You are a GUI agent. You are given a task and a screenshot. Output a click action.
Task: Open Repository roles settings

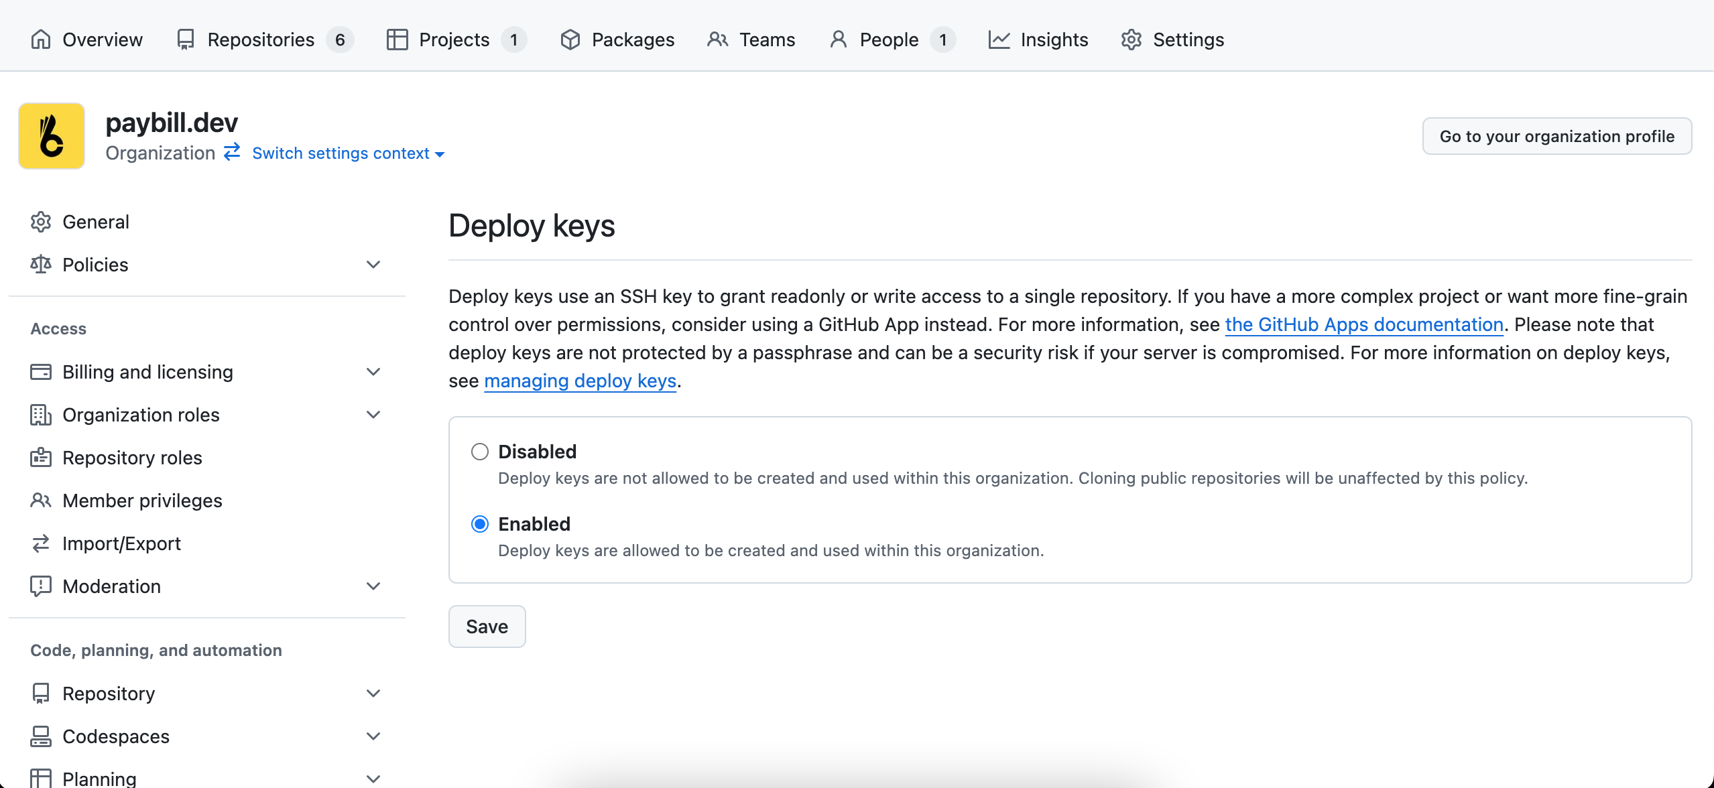(x=132, y=457)
